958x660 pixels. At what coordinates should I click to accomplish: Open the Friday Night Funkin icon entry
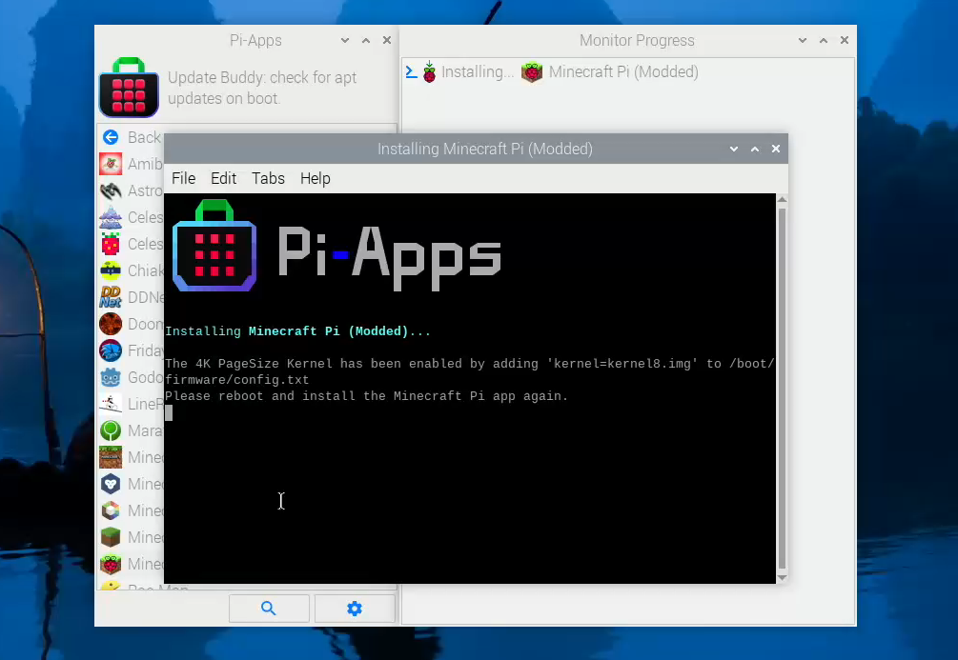click(111, 350)
